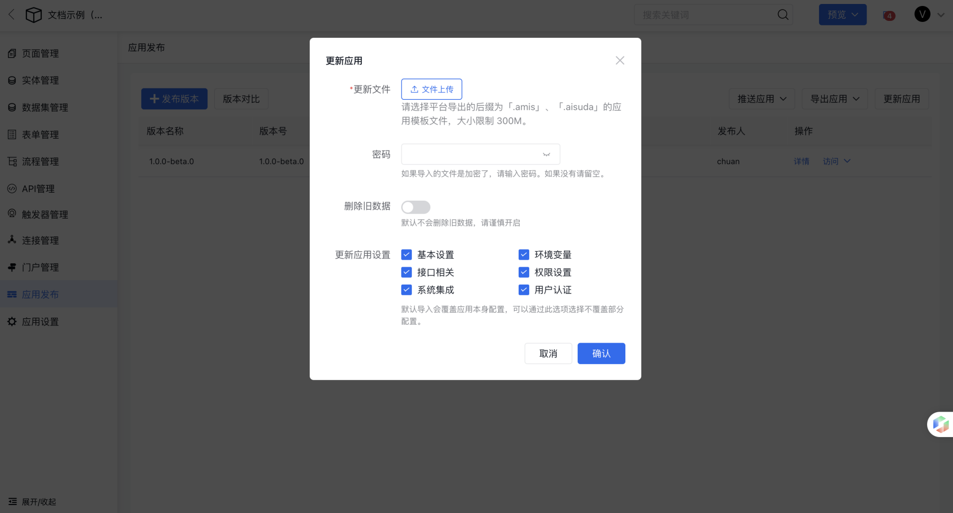Go to 应用设置 in the sidebar
This screenshot has width=953, height=513.
pos(40,322)
